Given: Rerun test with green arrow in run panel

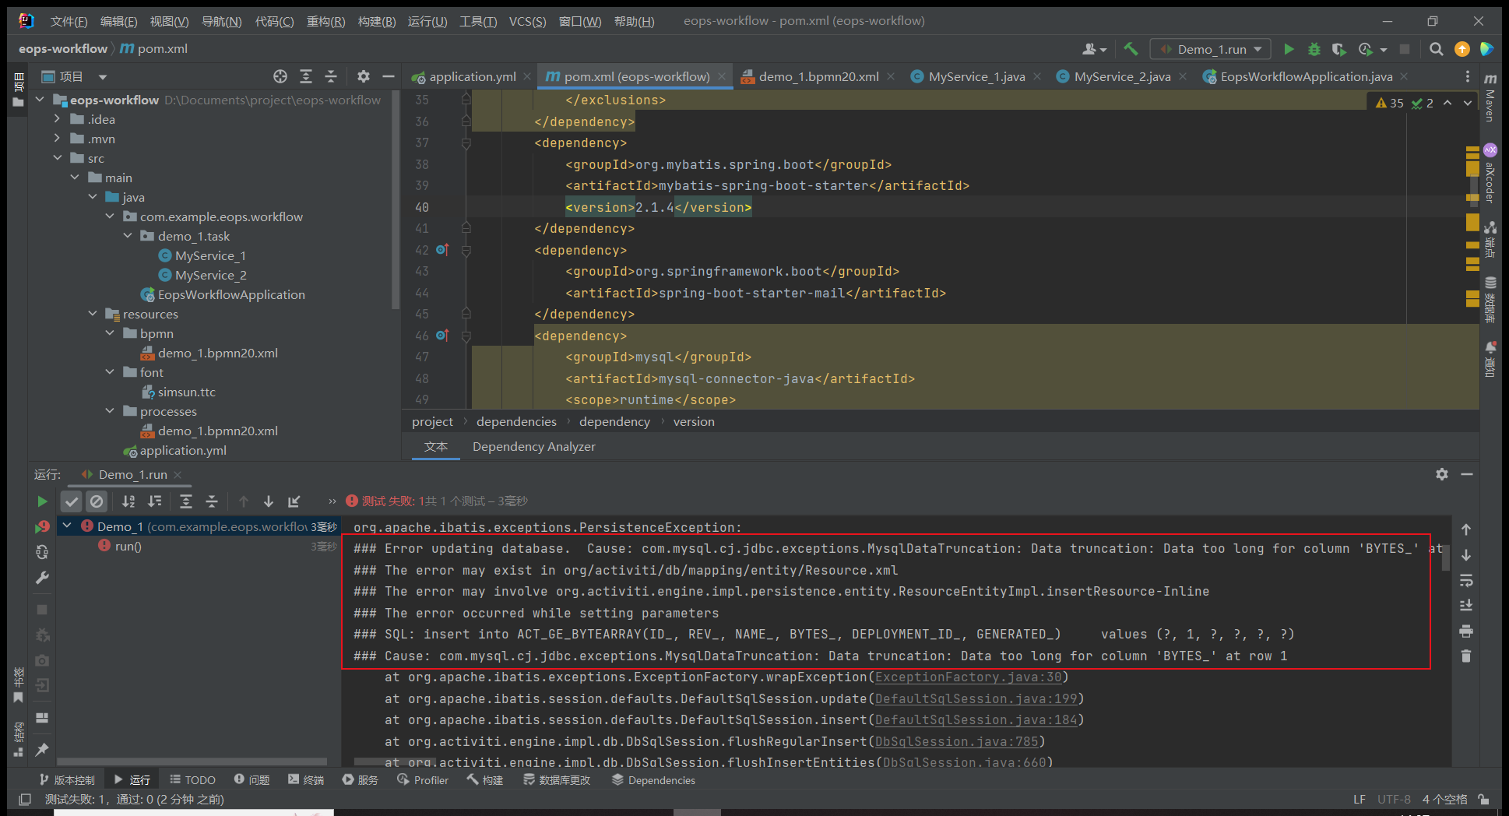Looking at the screenshot, I should click(42, 501).
